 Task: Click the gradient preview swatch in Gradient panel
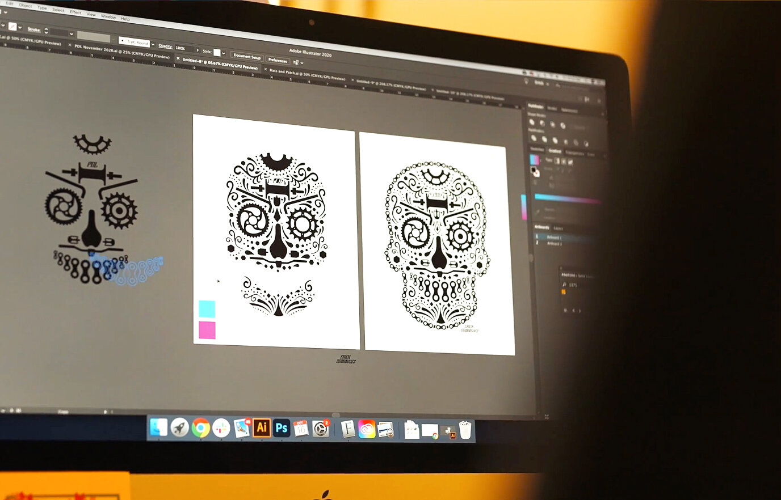point(535,160)
